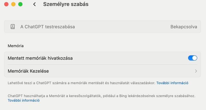The width and height of the screenshot is (206, 110).
Task: Go back using the left chevron arrow
Action: pyautogui.click(x=34, y=4)
